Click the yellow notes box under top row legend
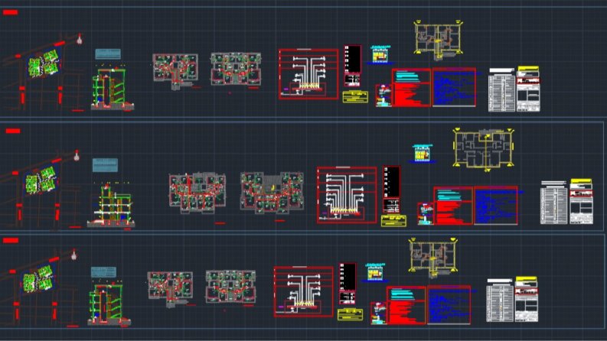Screen dimensions: 607x341 coord(355,96)
